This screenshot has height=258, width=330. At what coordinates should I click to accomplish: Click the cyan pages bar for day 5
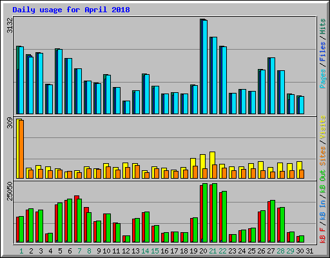[x=60, y=81]
